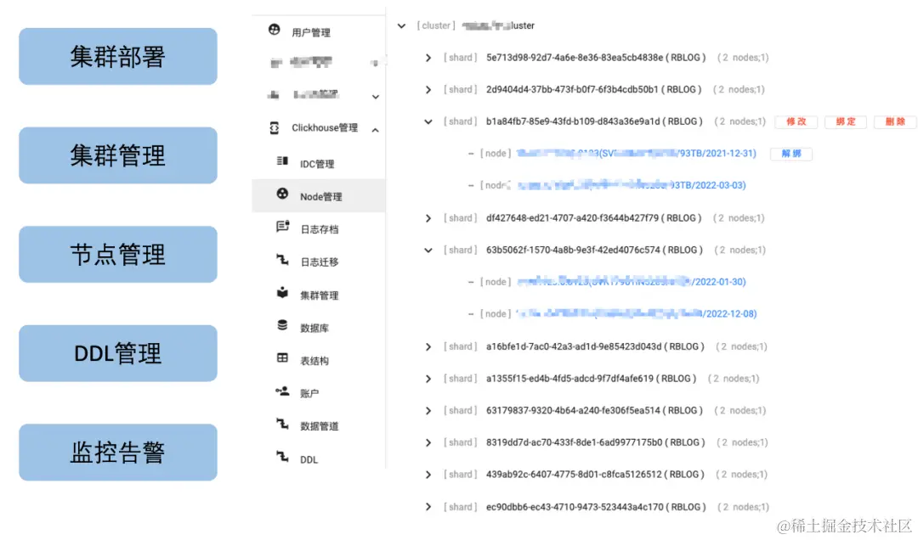Image resolution: width=918 pixels, height=540 pixels.
Task: Click the 日志迁移 icon
Action: (282, 259)
